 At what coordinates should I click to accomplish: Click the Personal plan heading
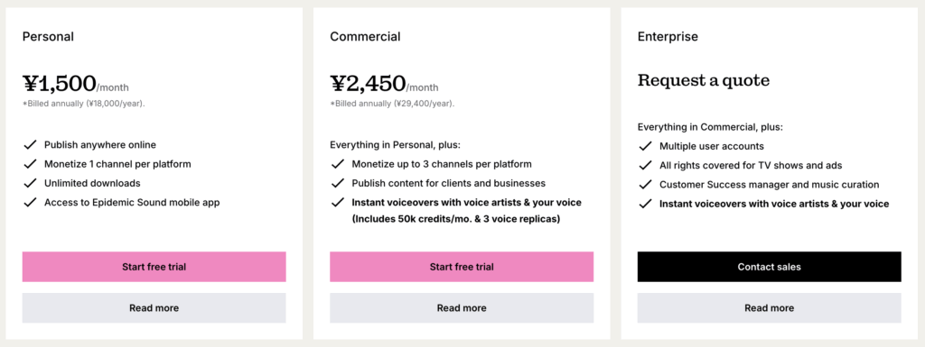(48, 36)
